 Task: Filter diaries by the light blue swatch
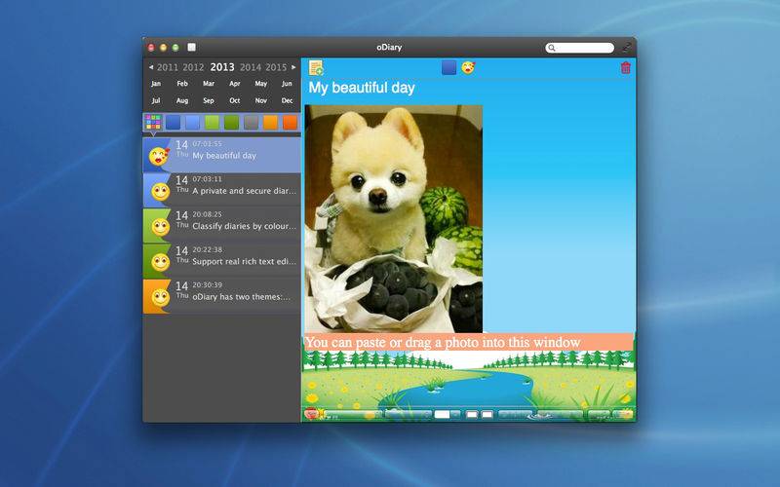(x=192, y=123)
